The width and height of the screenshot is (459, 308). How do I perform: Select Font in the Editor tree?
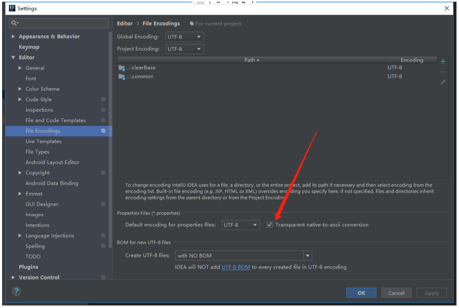tap(31, 78)
